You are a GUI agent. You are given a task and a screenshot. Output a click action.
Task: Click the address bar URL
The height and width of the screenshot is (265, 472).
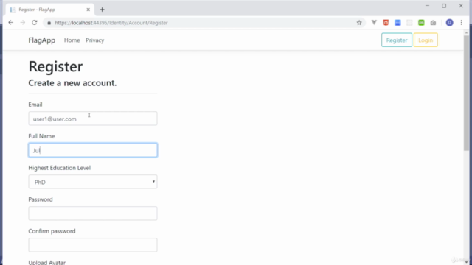[x=111, y=23]
